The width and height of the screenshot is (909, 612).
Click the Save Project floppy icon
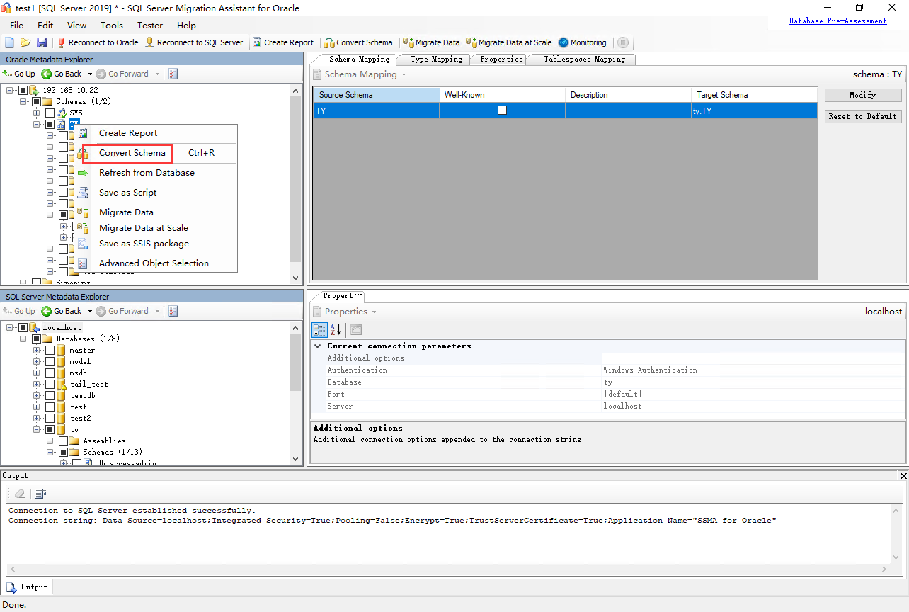[41, 42]
